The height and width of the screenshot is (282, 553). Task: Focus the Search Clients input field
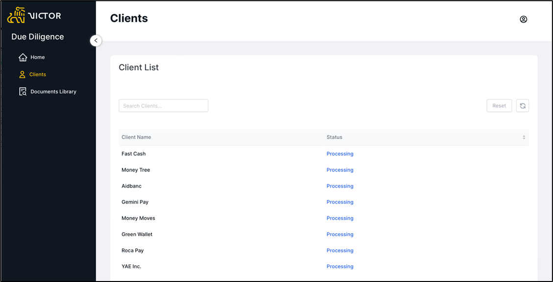(163, 106)
